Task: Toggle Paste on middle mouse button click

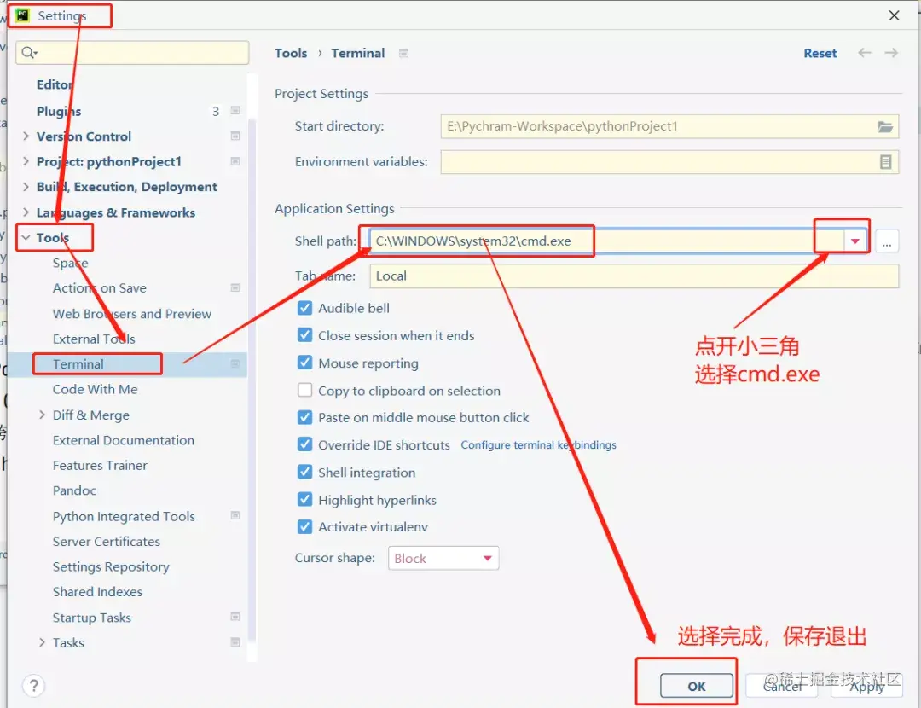Action: pos(304,417)
